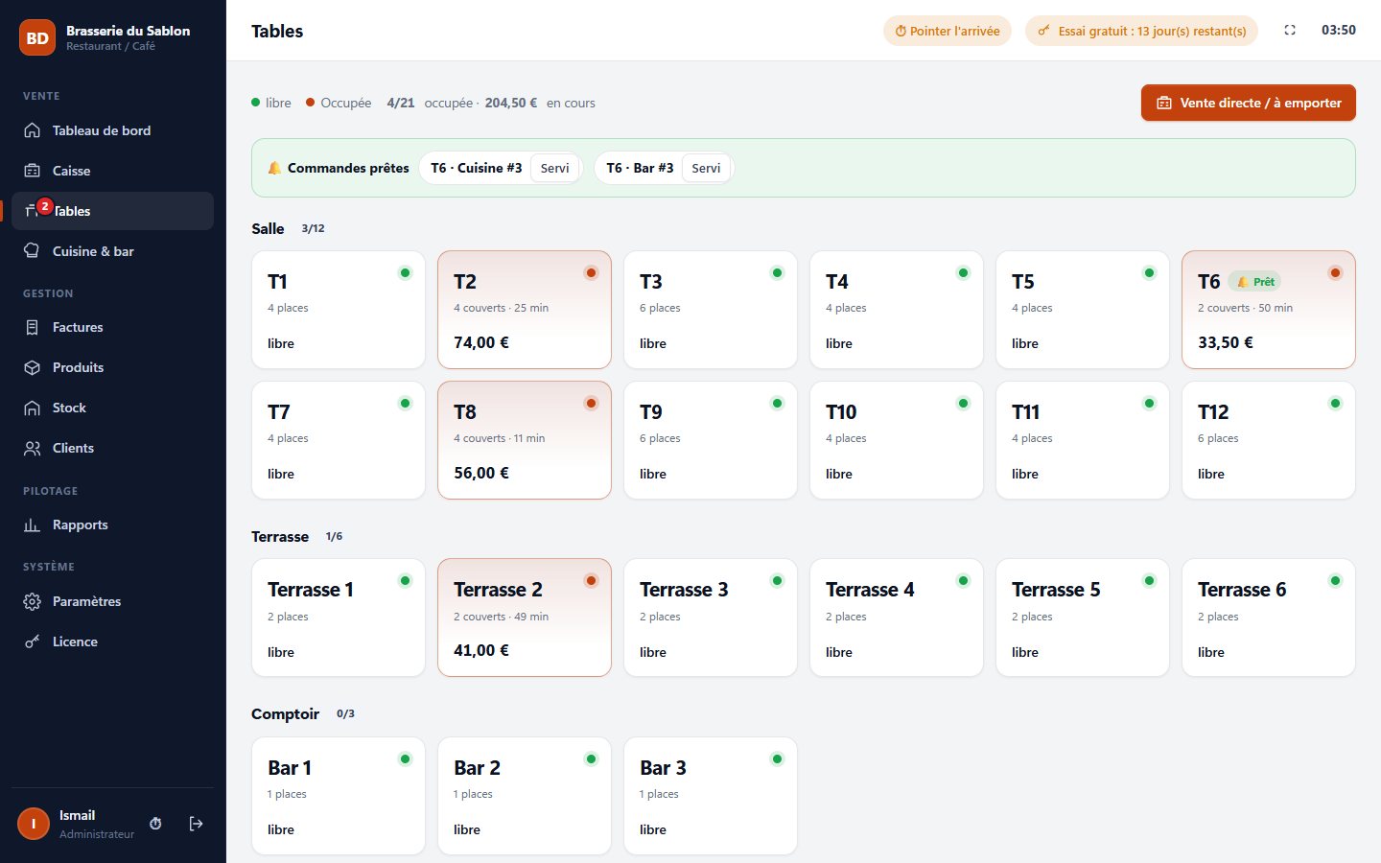
Task: Click the Salle section heading
Action: 268,228
